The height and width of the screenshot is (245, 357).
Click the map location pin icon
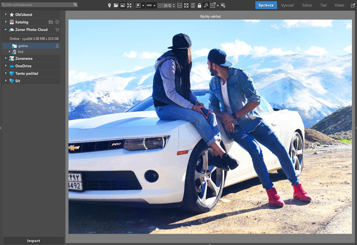tap(110, 5)
